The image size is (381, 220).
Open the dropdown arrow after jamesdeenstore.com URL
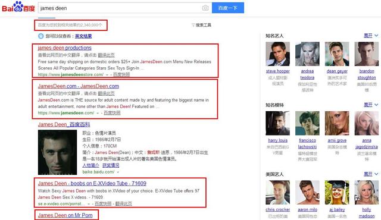click(107, 75)
